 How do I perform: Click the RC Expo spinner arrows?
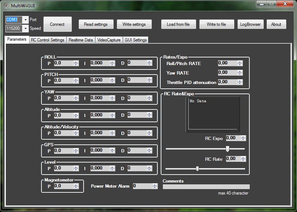click(x=243, y=138)
